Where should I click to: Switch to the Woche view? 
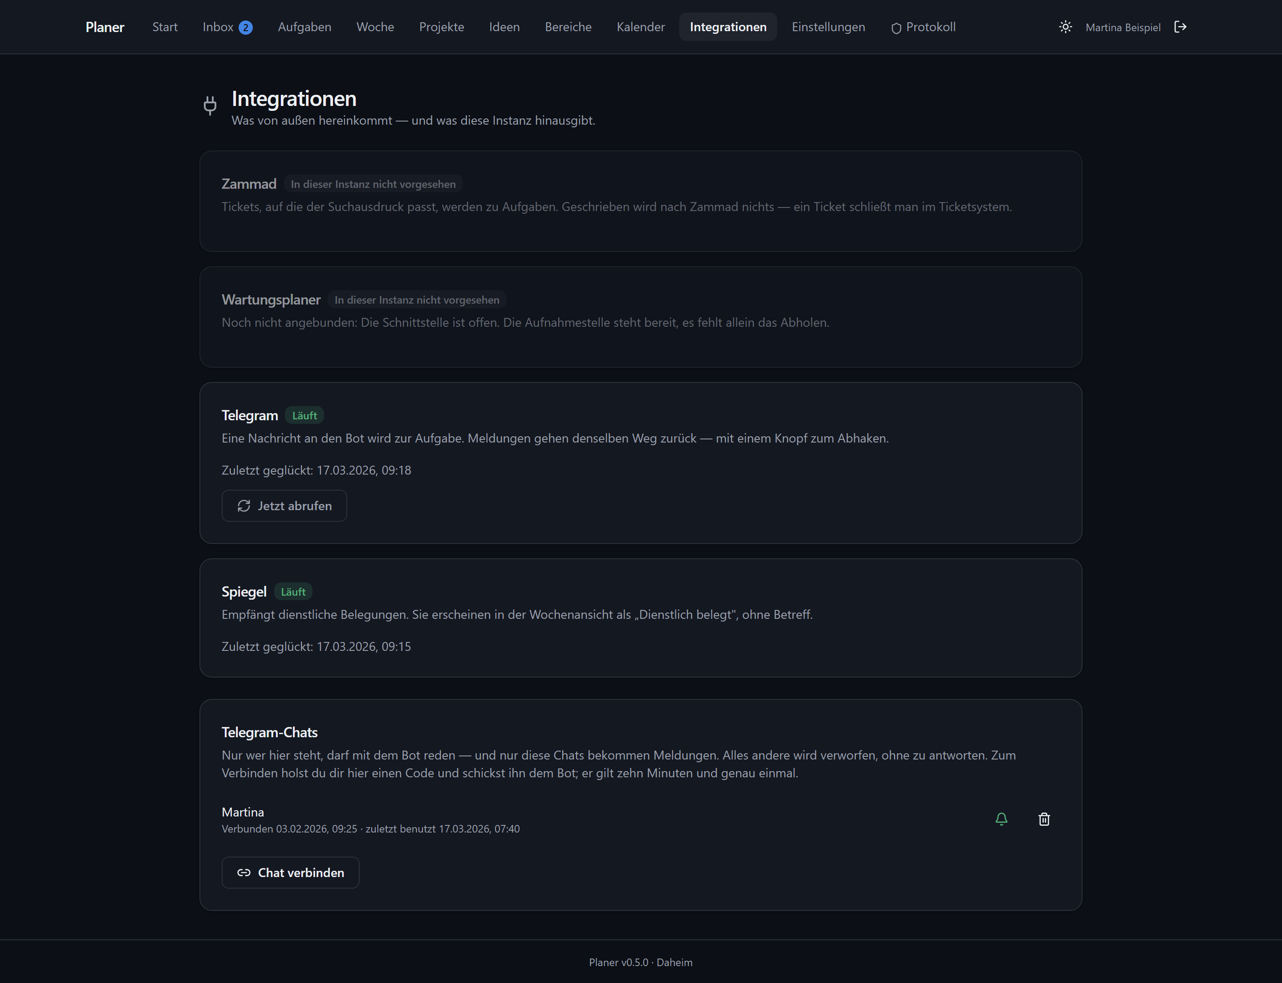click(375, 27)
